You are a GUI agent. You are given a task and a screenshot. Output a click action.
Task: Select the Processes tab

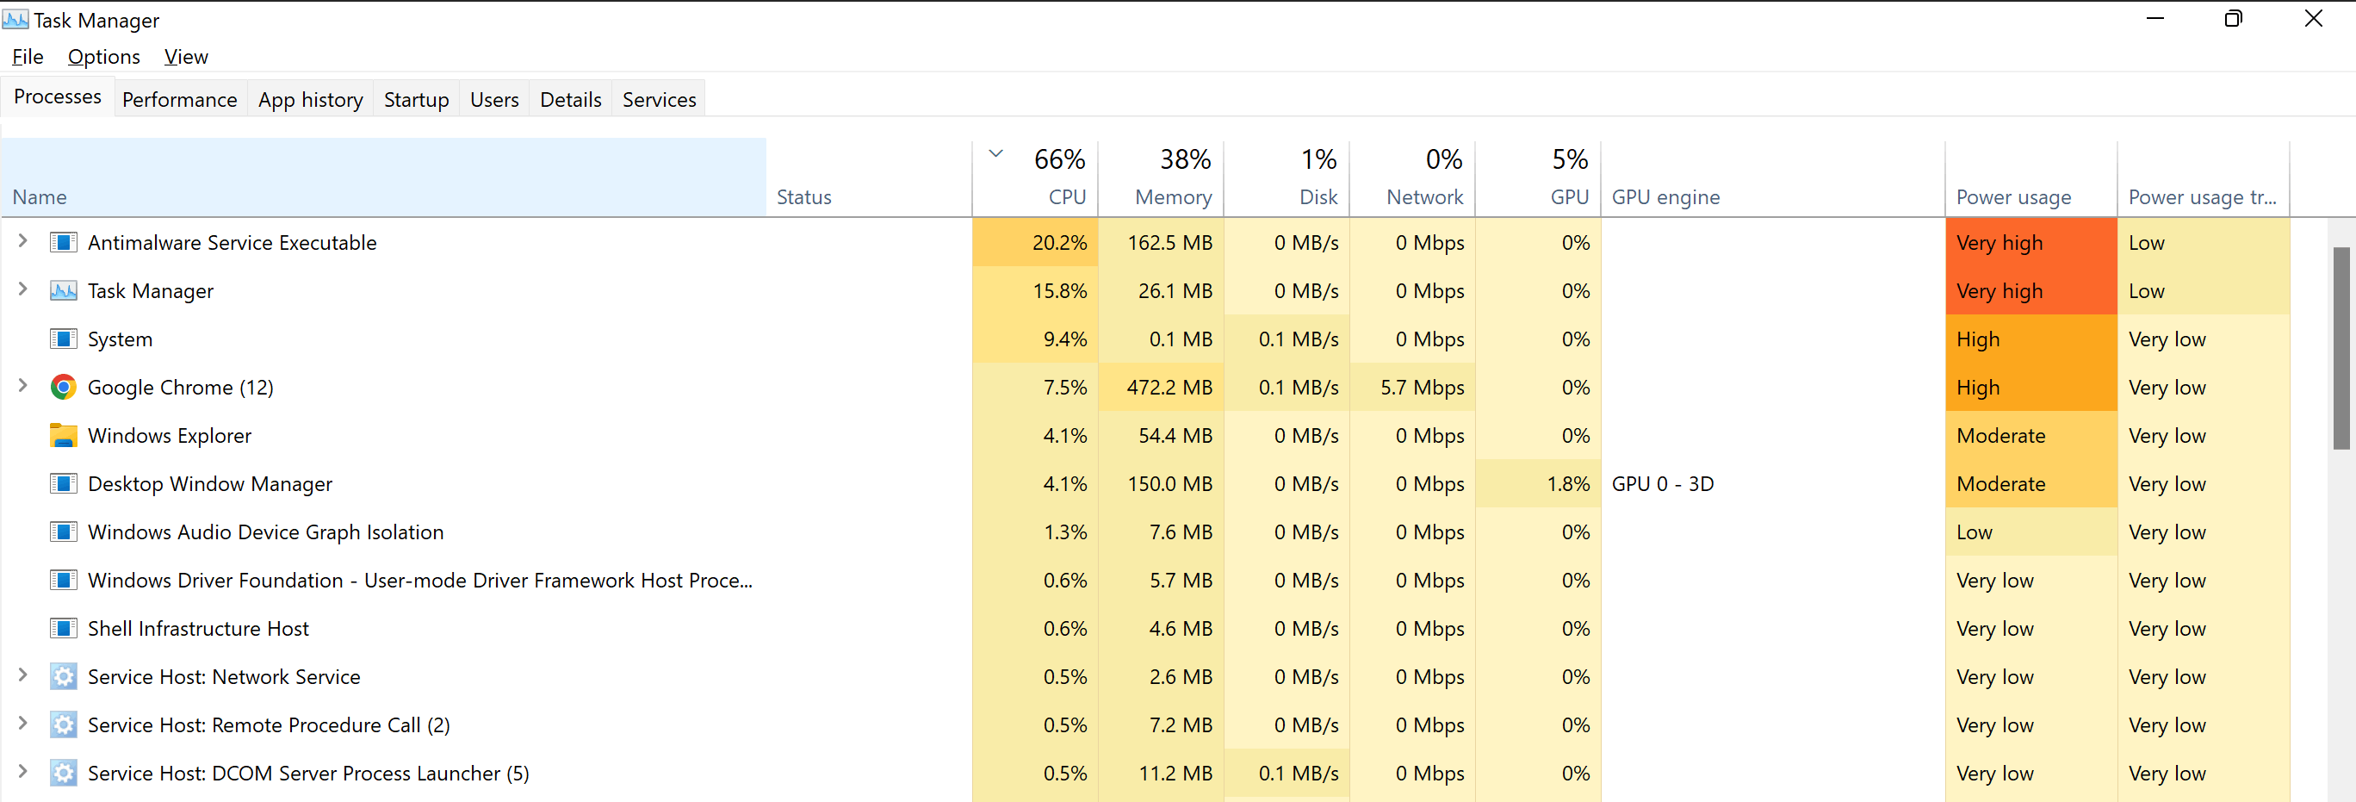pos(58,97)
